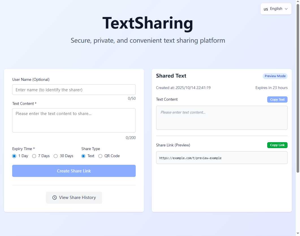Image resolution: width=300 pixels, height=236 pixels.
Task: Choose QR Code as the share type
Action: point(100,156)
